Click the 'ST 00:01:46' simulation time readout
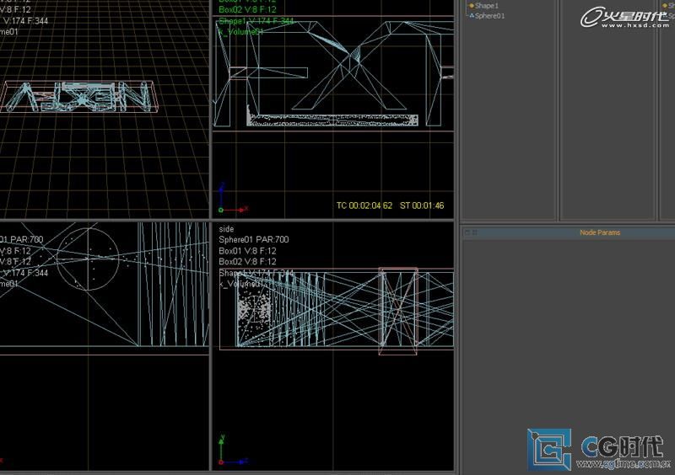 (422, 205)
